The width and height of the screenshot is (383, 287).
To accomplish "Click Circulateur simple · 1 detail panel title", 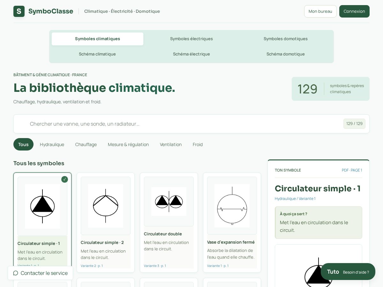I will 318,188.
